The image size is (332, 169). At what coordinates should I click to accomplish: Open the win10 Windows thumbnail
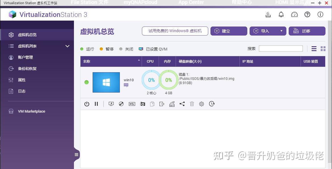[x=106, y=82]
